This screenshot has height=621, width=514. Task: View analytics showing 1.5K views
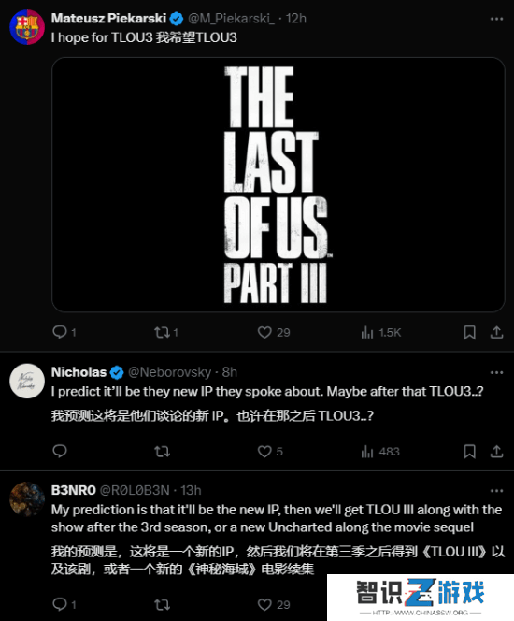coord(381,332)
